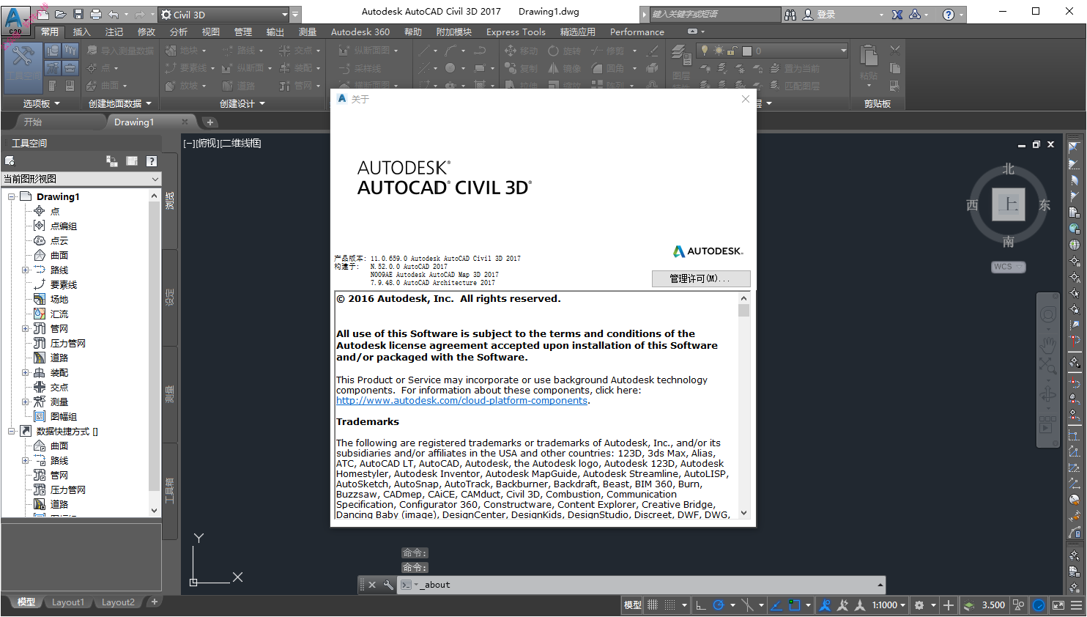Rotate view to 北 on the ViewCube compass

pos(1009,169)
